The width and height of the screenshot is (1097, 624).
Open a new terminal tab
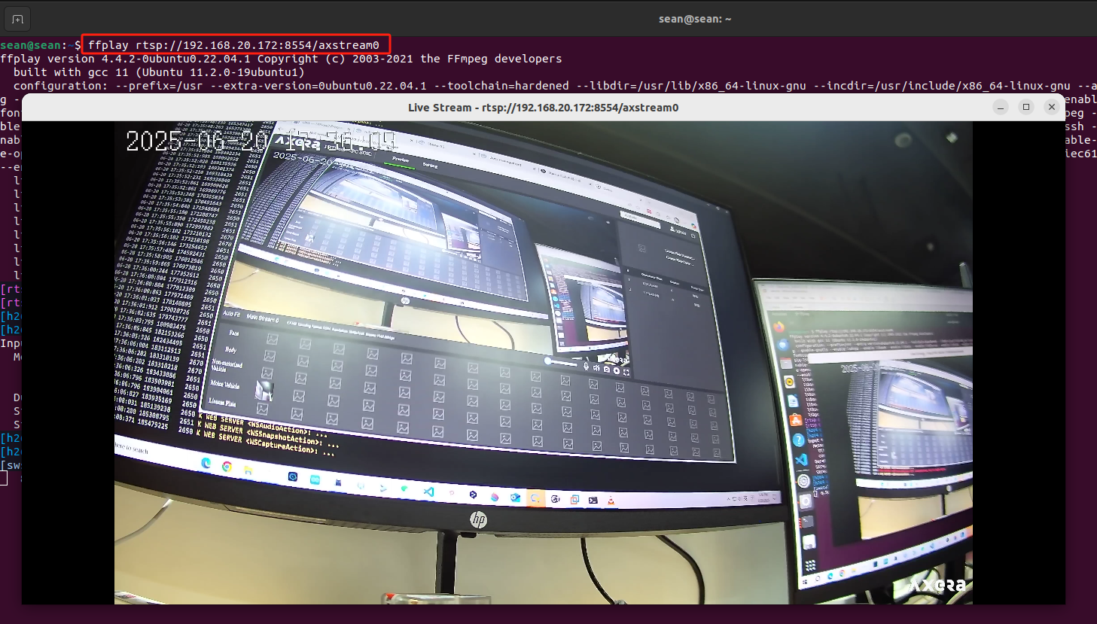point(17,19)
